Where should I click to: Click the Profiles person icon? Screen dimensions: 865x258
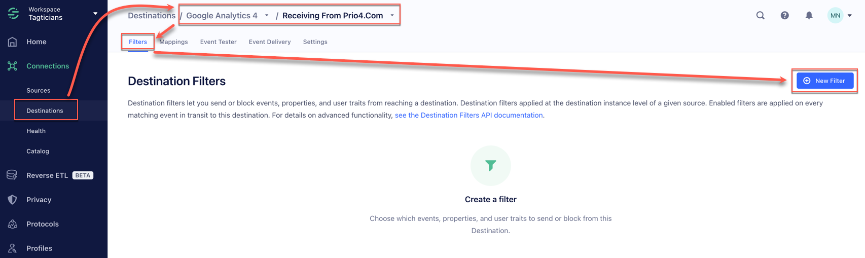tap(13, 248)
